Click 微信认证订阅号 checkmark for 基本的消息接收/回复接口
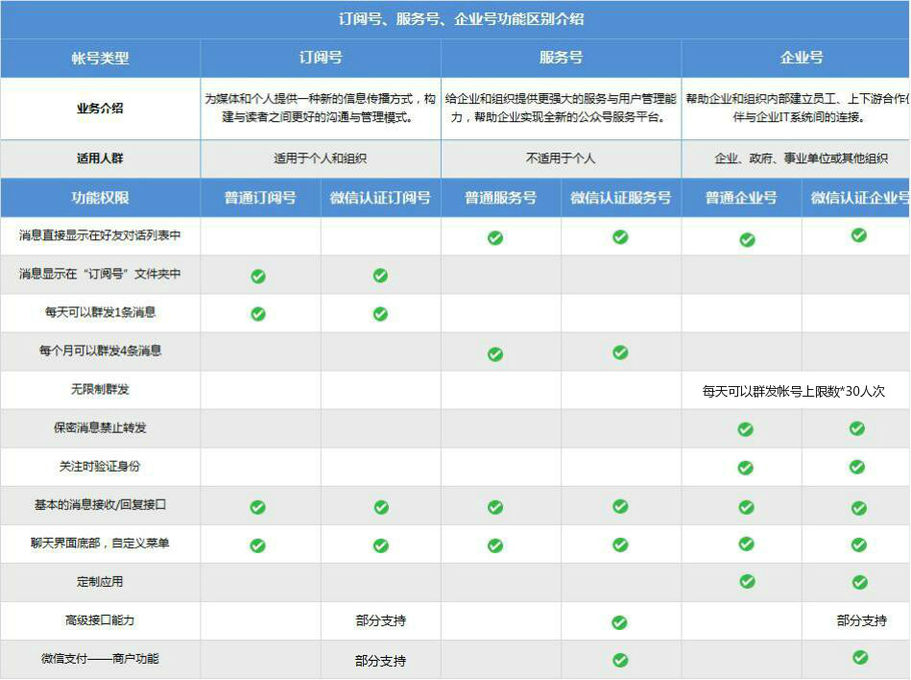This screenshot has width=911, height=680. point(381,505)
